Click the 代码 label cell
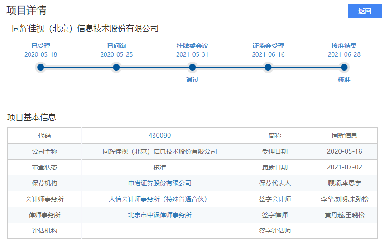Viewport: 385px width, 242px height. click(x=44, y=136)
